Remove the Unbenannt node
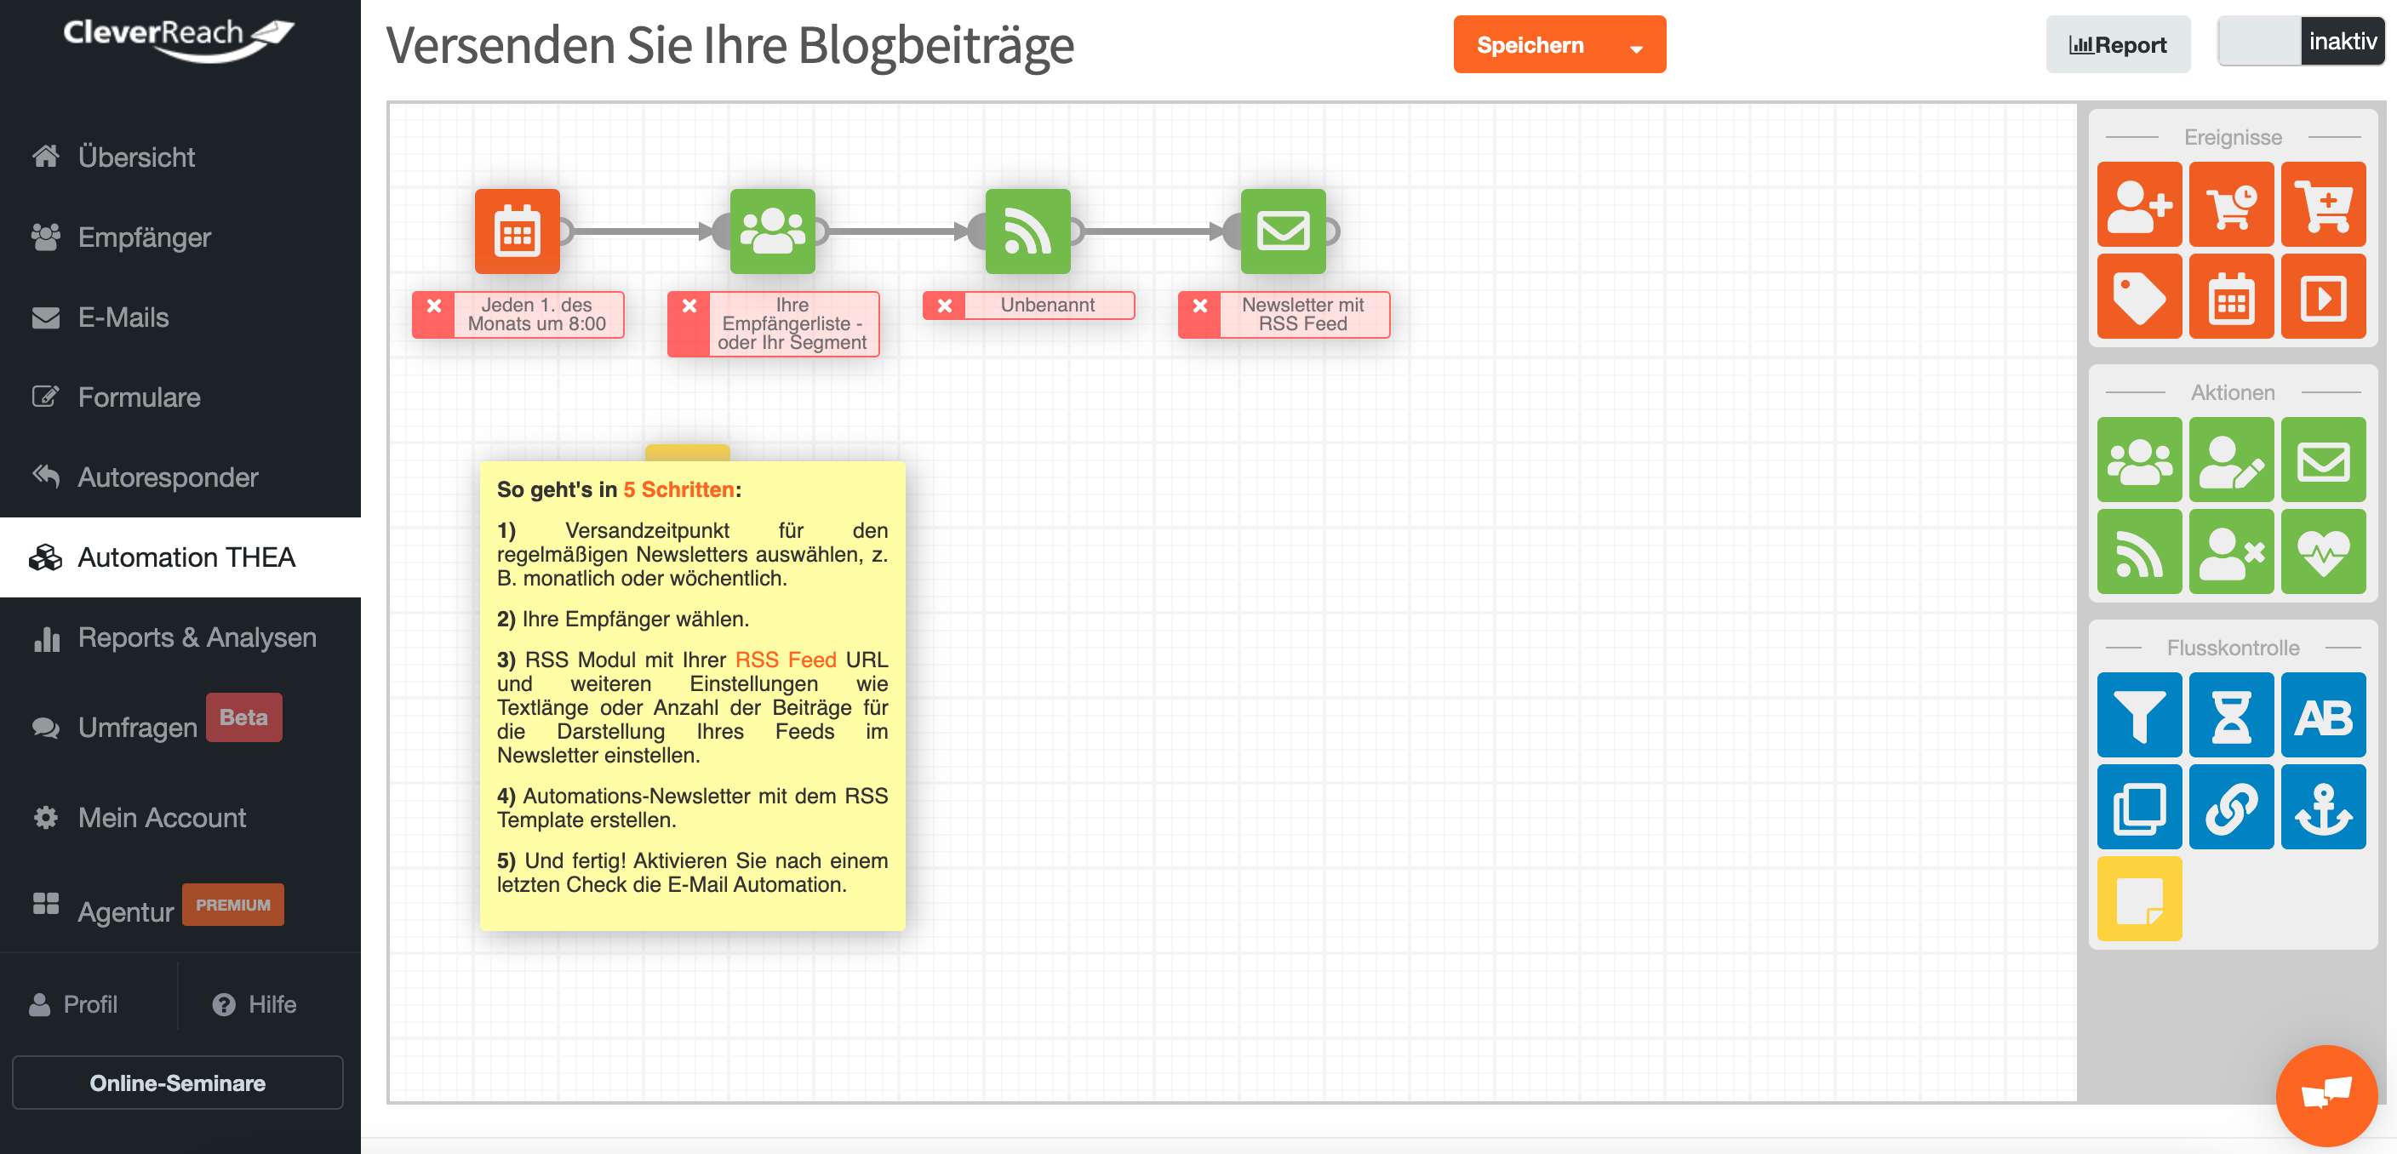This screenshot has width=2397, height=1154. [943, 306]
